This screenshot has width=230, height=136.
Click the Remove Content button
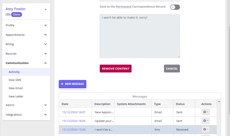coord(116,69)
